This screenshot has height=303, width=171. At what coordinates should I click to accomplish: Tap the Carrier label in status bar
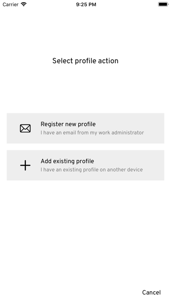pos(10,4)
